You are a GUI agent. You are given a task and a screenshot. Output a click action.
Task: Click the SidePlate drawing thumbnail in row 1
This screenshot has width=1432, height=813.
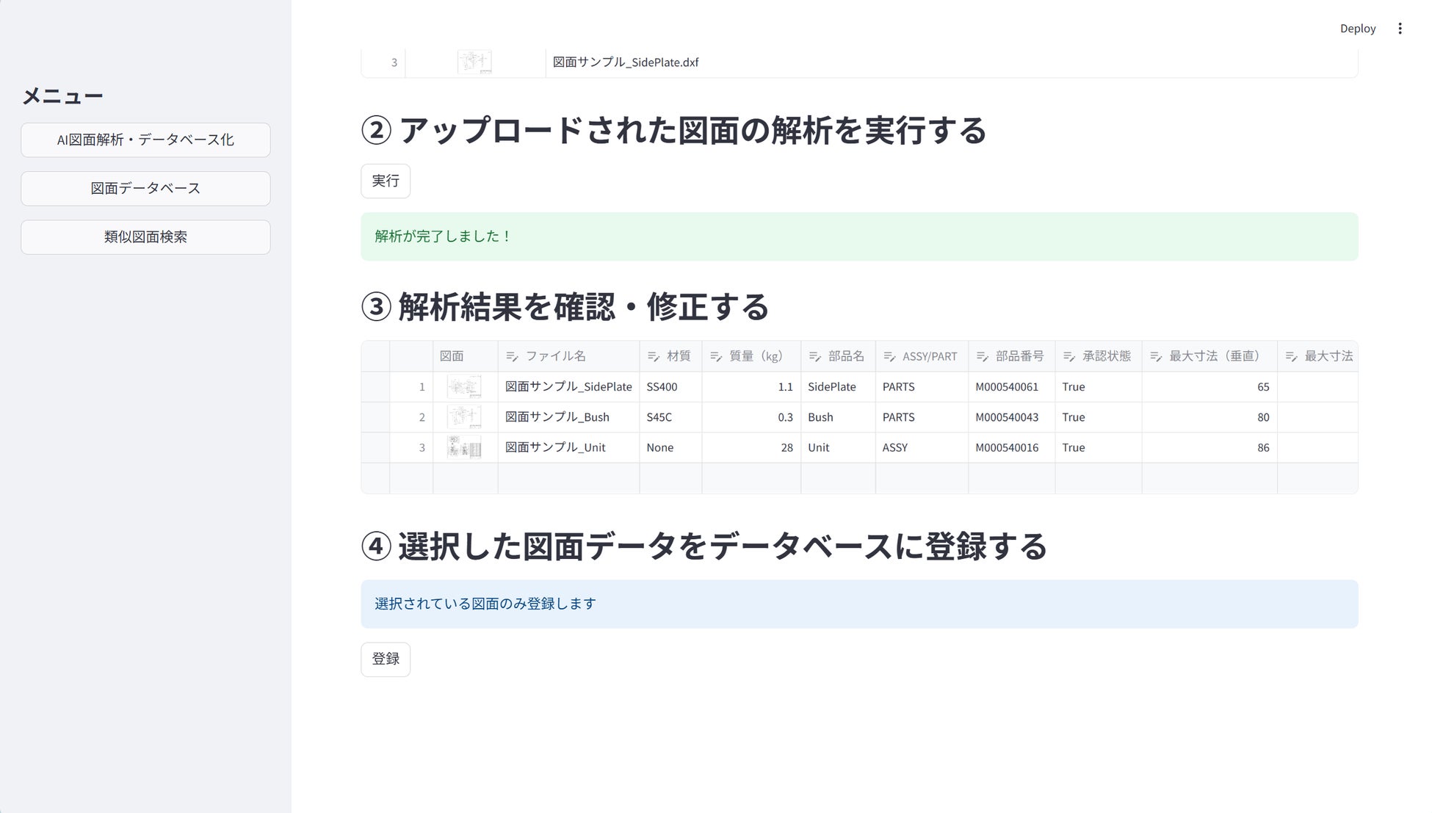click(x=464, y=387)
